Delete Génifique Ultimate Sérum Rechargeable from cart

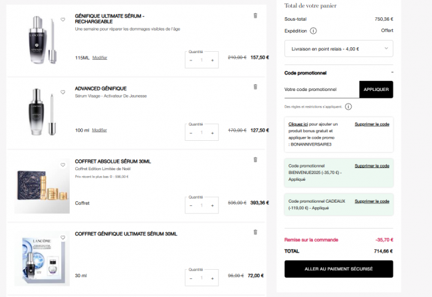(x=255, y=15)
